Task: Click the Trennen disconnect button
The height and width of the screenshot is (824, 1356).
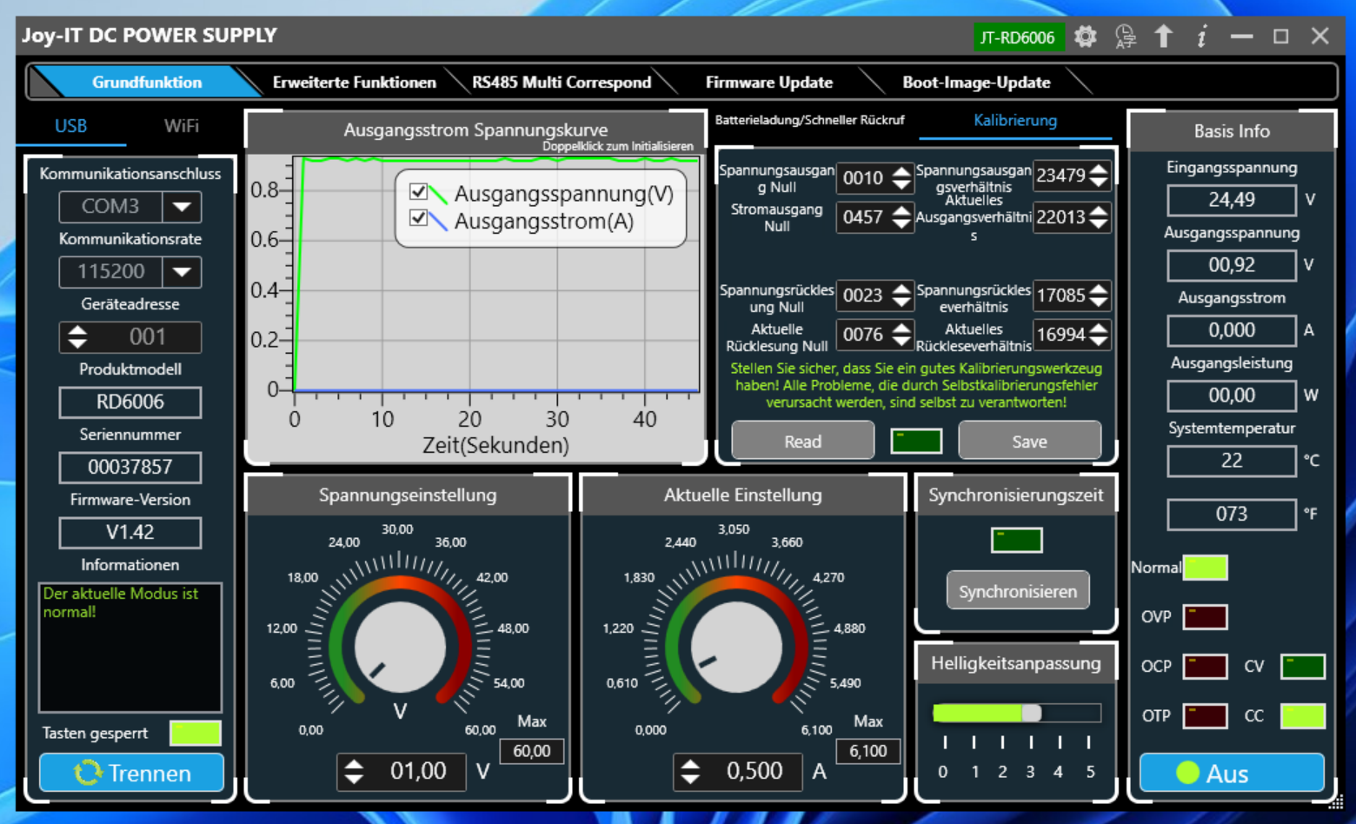Action: pyautogui.click(x=131, y=773)
